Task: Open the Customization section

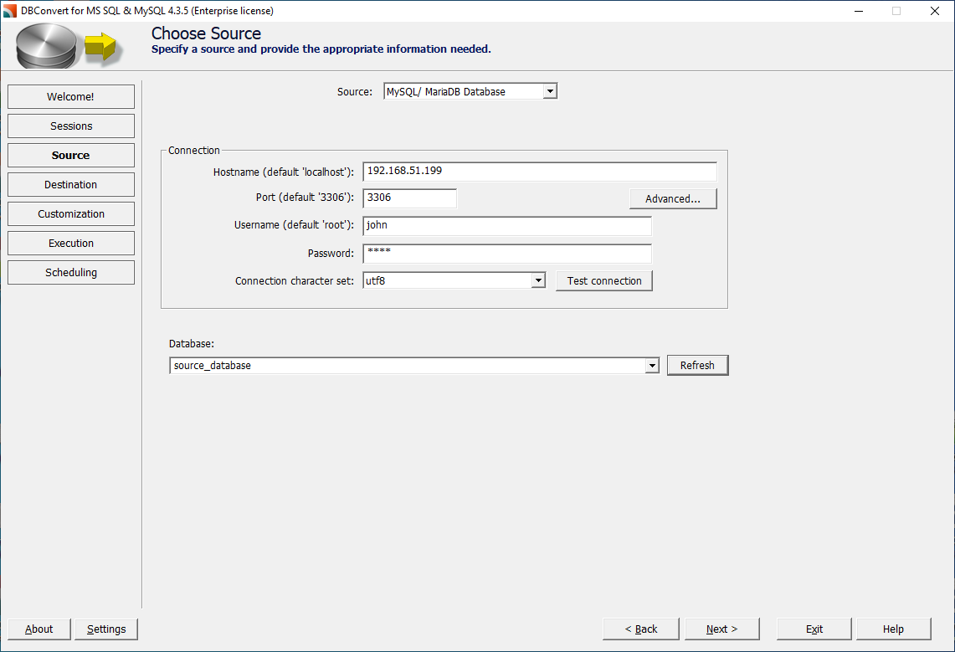Action: 70,213
